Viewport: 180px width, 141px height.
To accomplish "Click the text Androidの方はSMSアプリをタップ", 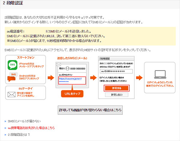I will tap(29, 77).
